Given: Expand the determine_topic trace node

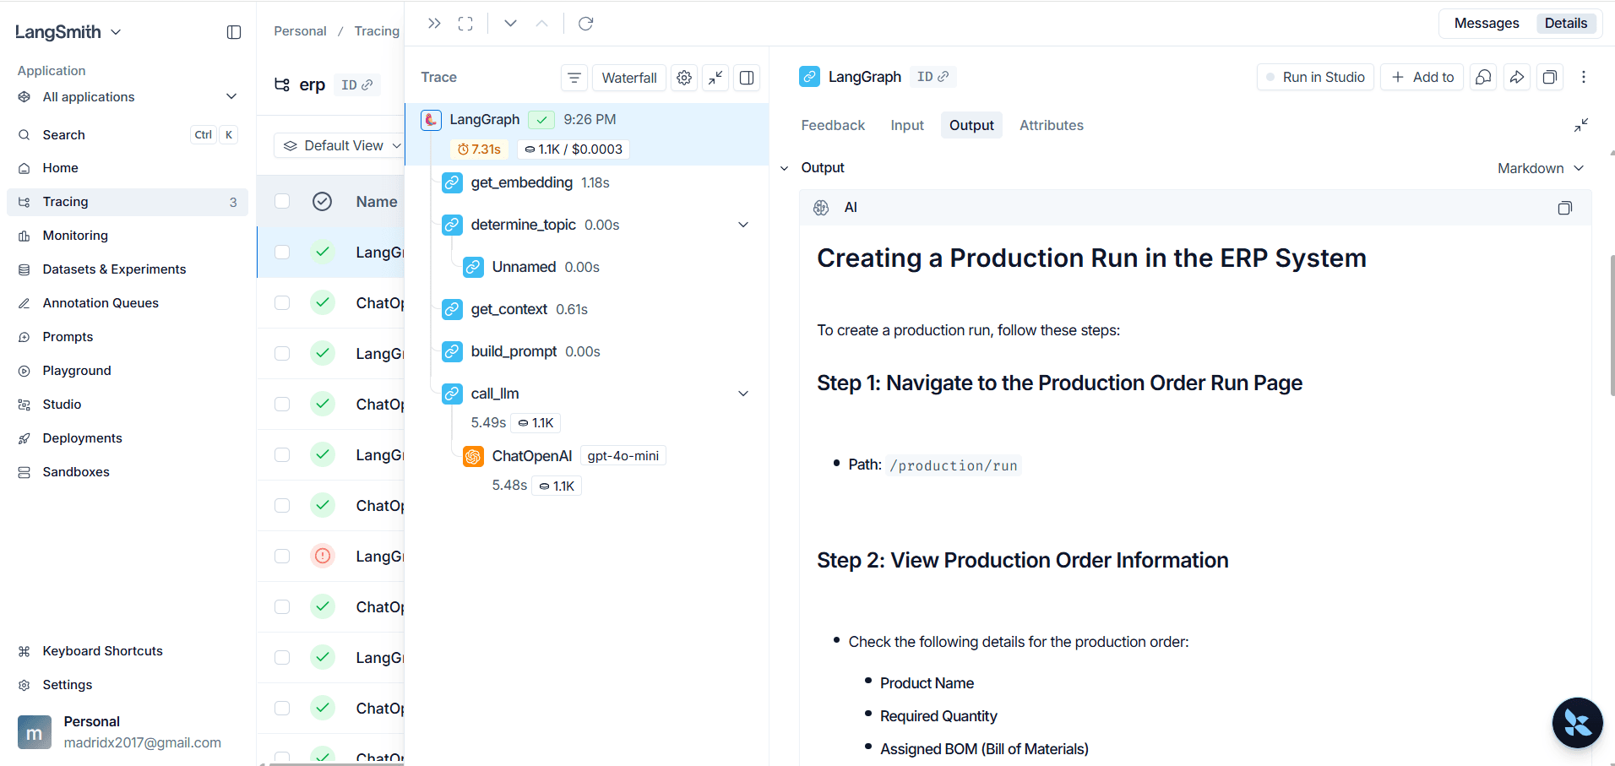Looking at the screenshot, I should pyautogui.click(x=742, y=224).
